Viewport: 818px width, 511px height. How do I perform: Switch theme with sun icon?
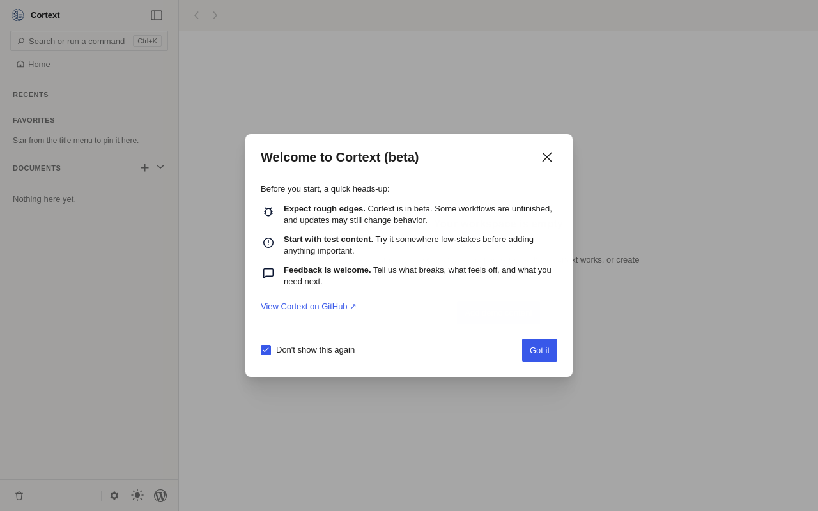[x=137, y=495]
